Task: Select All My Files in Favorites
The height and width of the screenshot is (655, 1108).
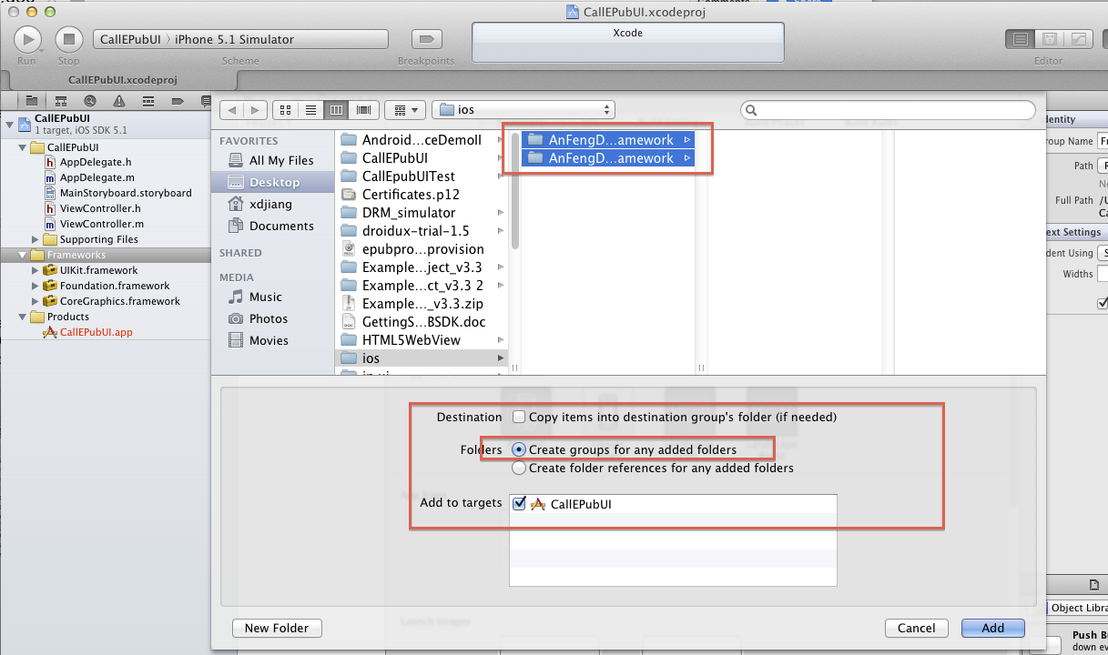Action: point(271,160)
